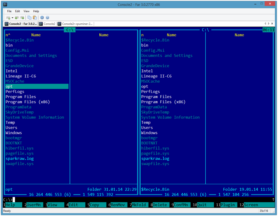
Task: Select '$Recycle.Bin' at top of right panel
Action: tap(155, 40)
